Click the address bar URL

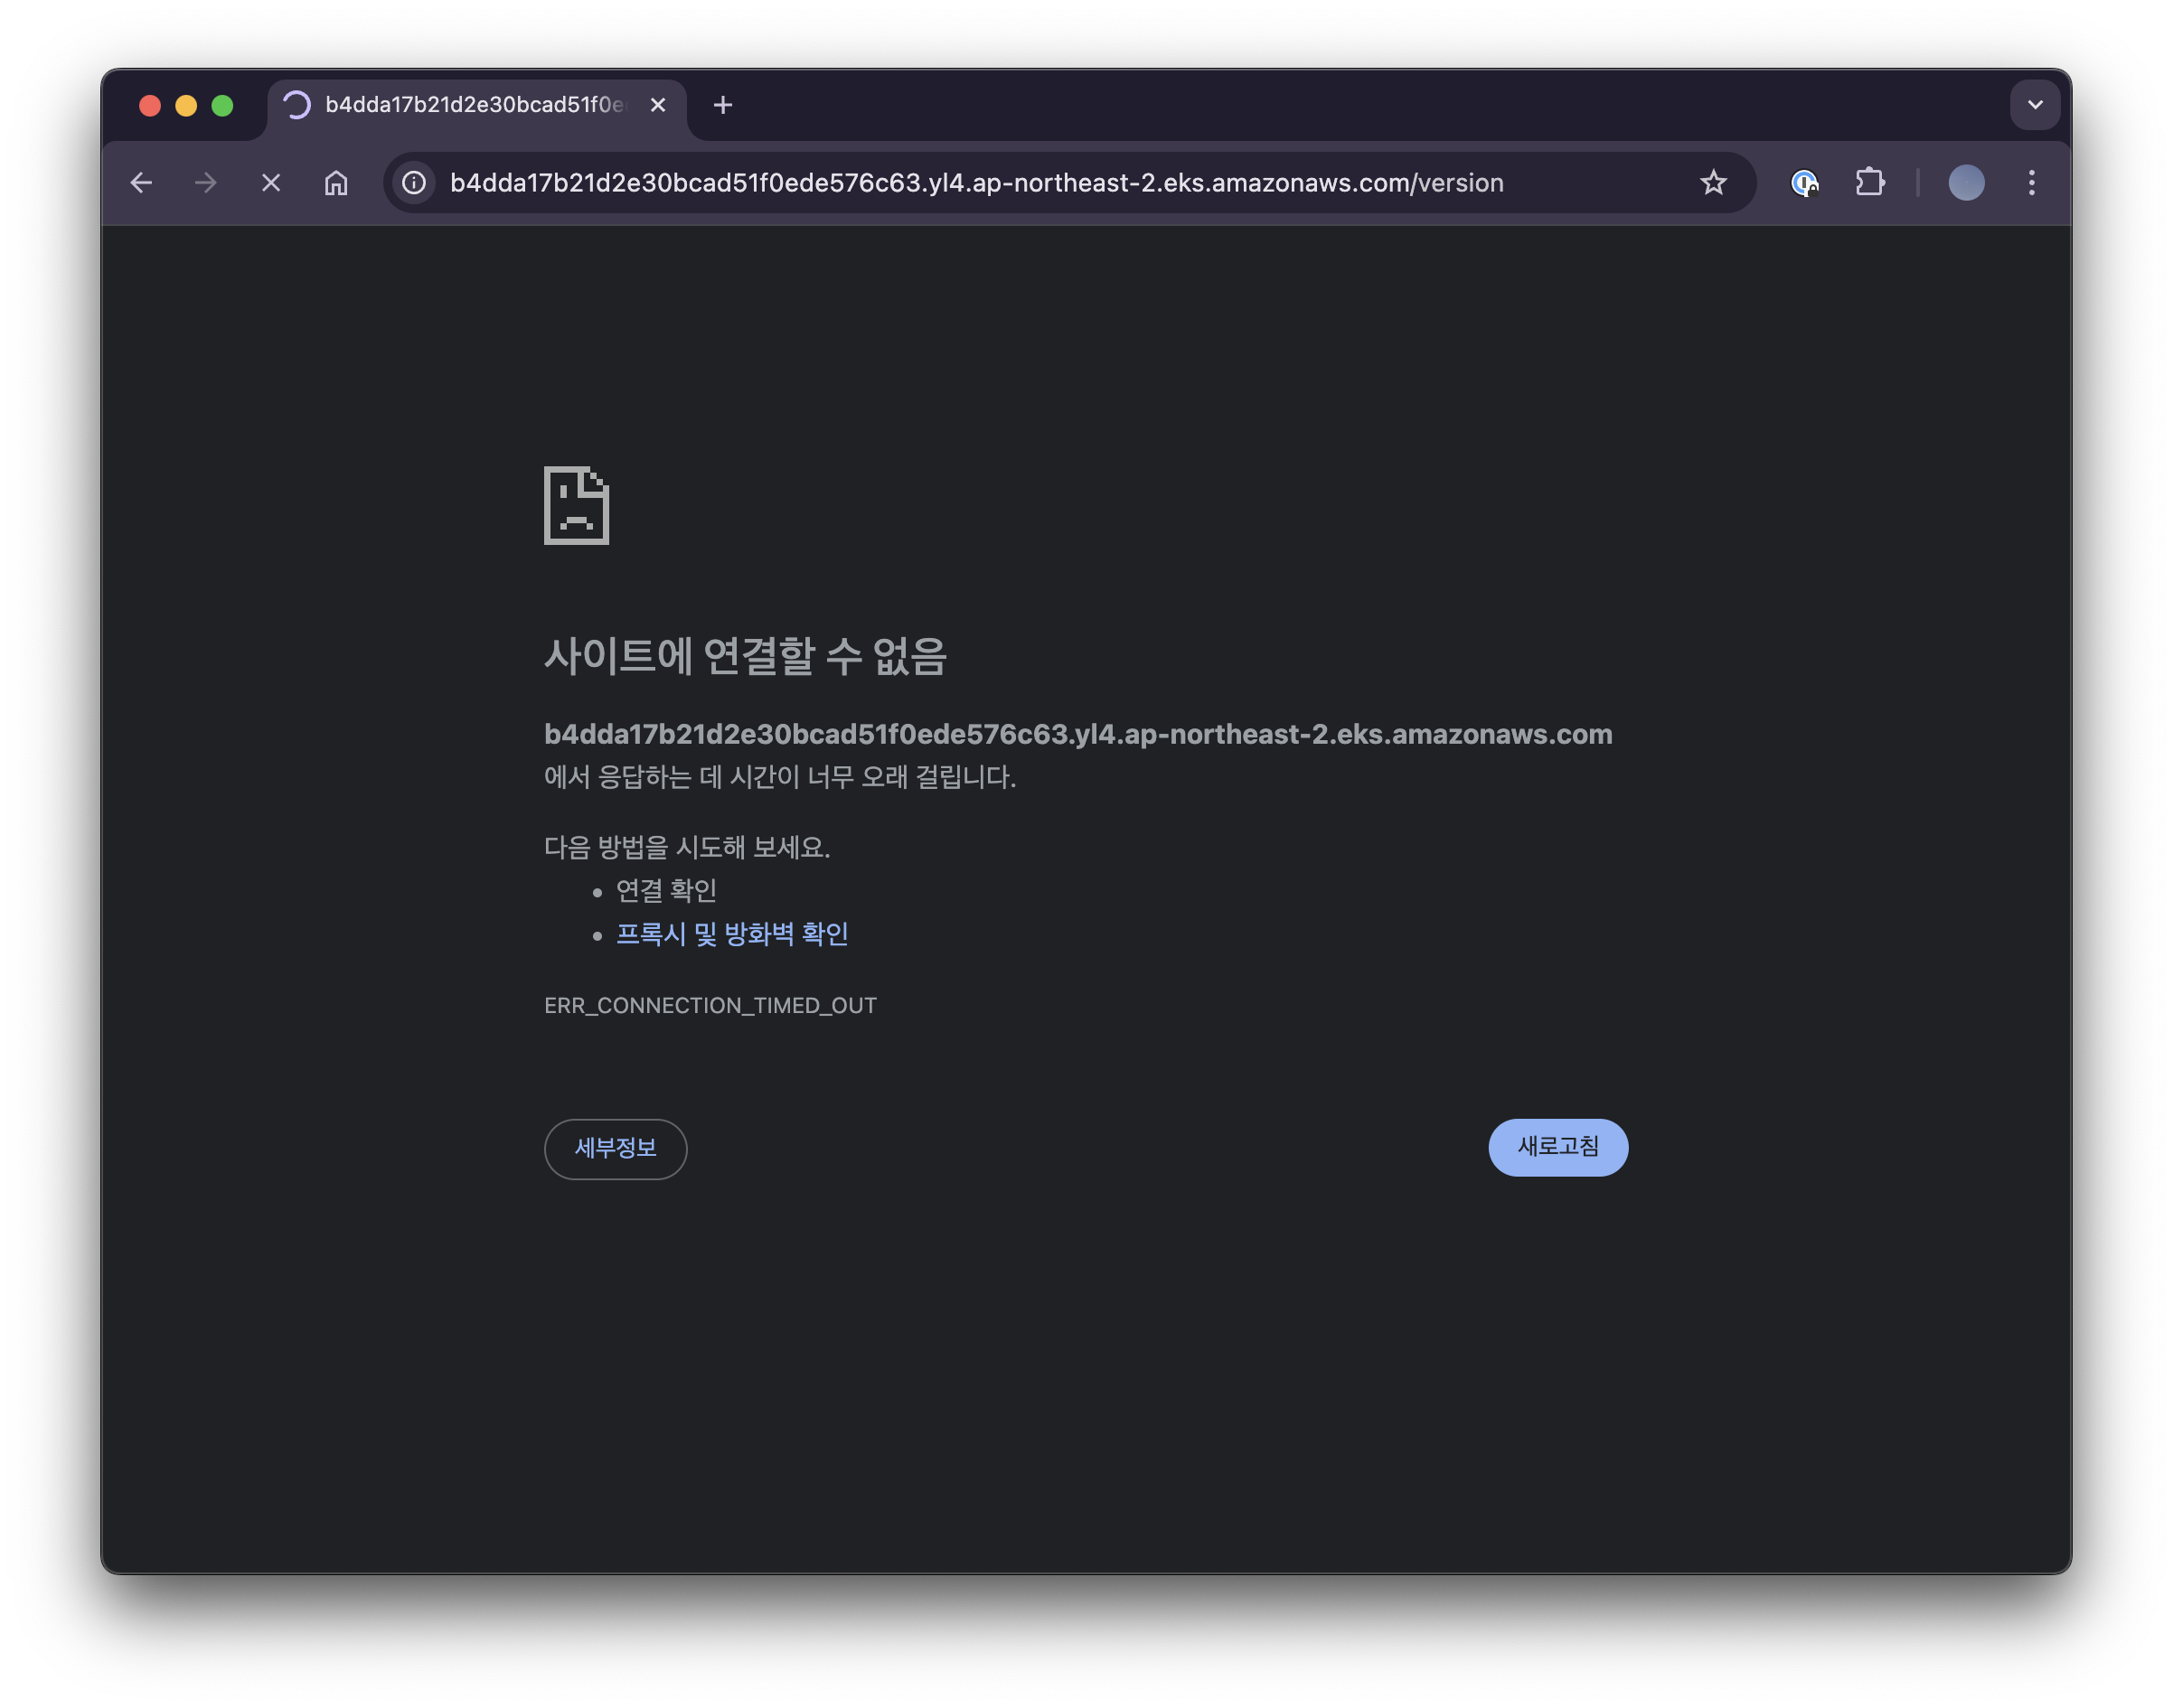point(976,183)
